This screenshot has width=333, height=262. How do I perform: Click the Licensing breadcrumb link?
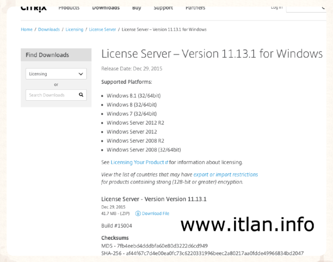tap(75, 29)
